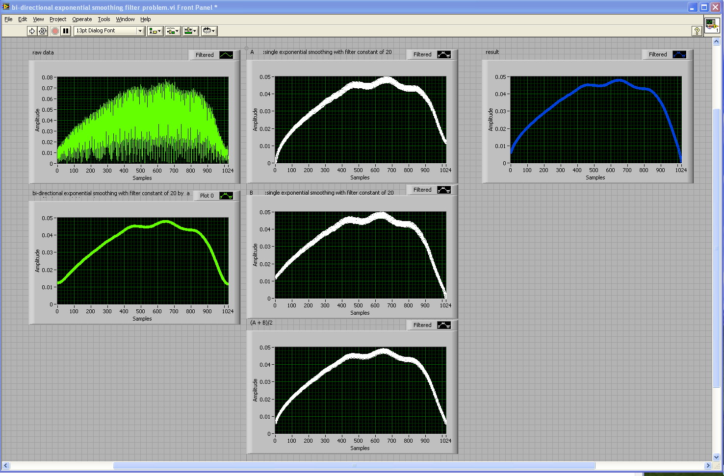
Task: Click the scroll left arrow at bottom
Action: (x=6, y=466)
